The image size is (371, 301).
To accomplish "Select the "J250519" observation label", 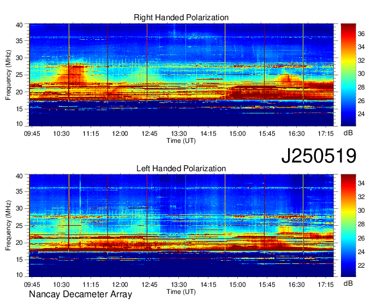I will point(319,155).
